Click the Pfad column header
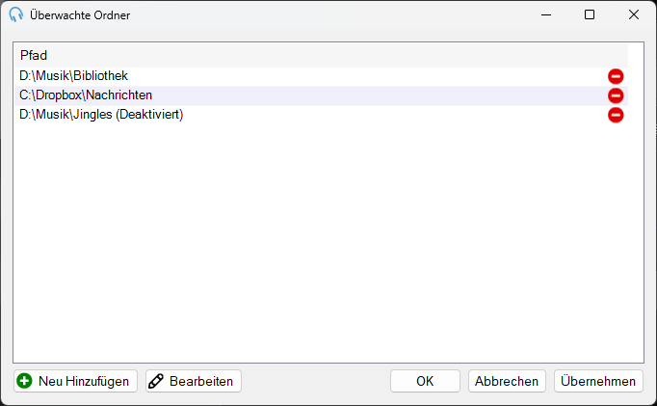The height and width of the screenshot is (406, 657). coord(321,55)
